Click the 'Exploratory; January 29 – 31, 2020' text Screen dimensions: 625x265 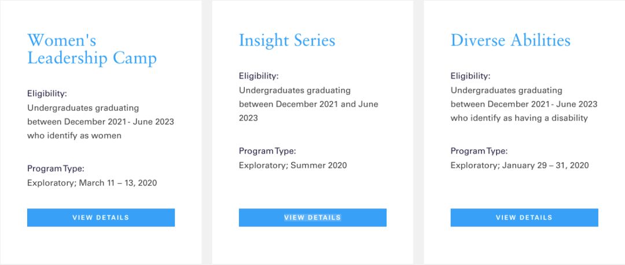pyautogui.click(x=520, y=165)
